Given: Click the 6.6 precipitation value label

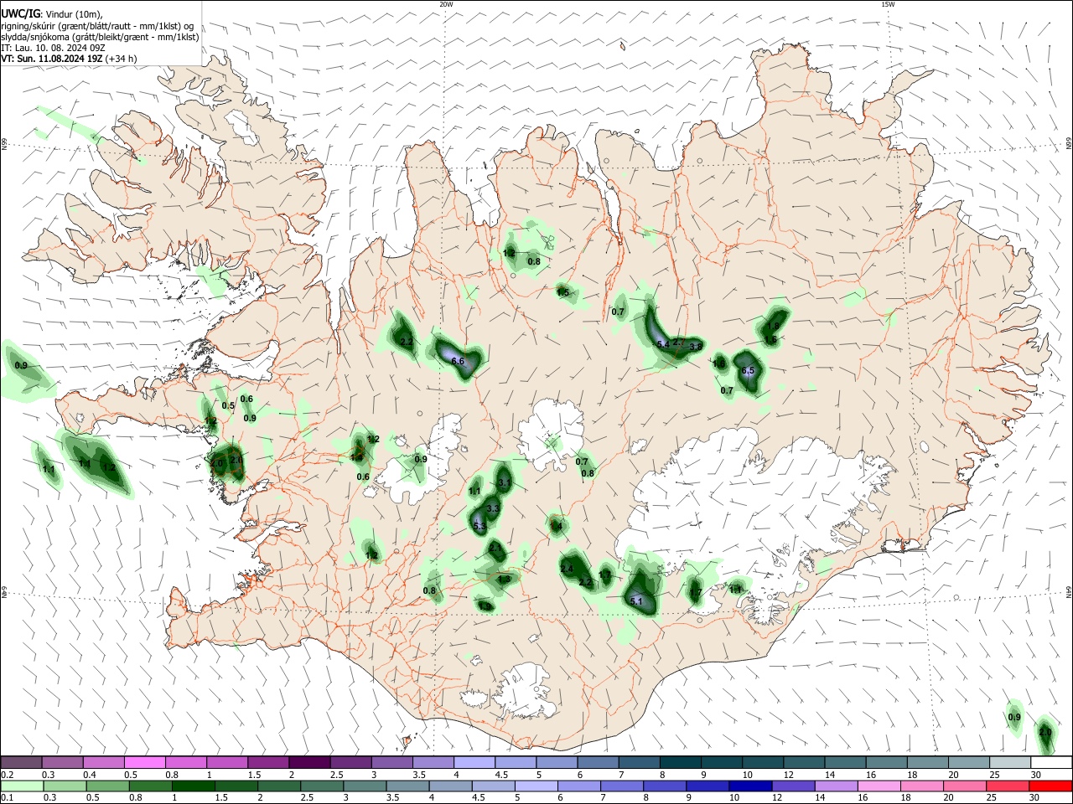Looking at the screenshot, I should point(458,361).
